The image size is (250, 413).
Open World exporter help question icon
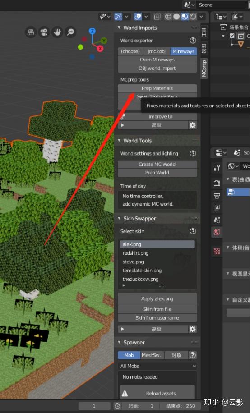(193, 40)
